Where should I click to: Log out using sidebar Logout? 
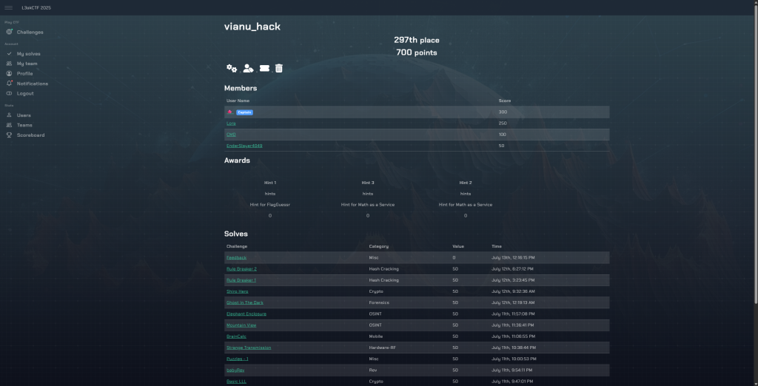pyautogui.click(x=25, y=94)
